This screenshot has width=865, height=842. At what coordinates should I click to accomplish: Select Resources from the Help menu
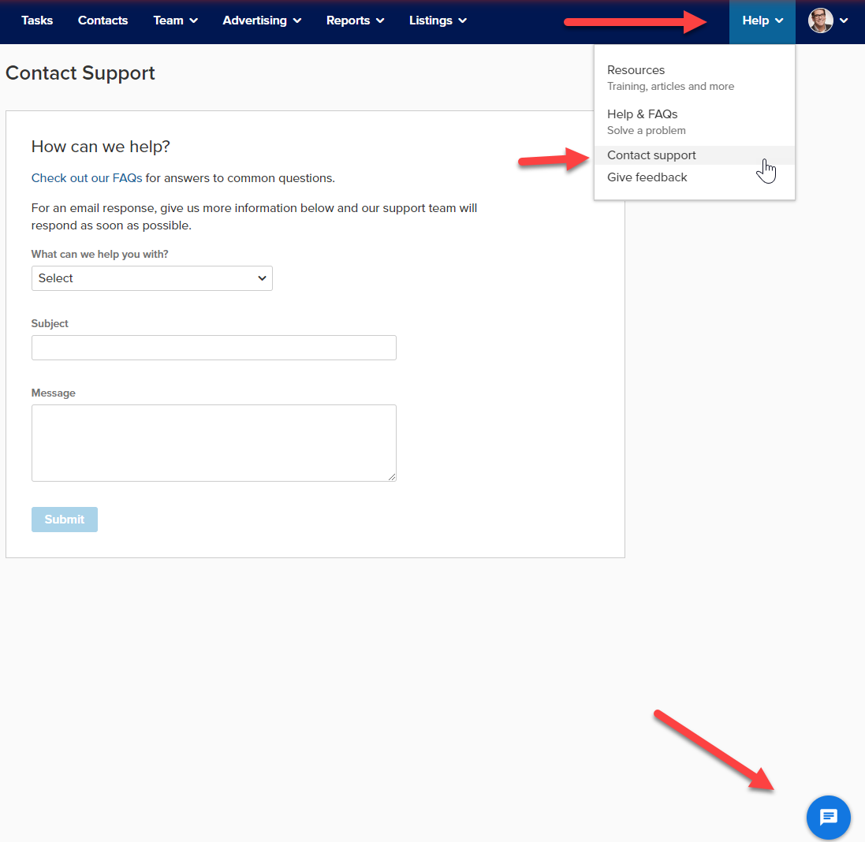click(x=636, y=70)
